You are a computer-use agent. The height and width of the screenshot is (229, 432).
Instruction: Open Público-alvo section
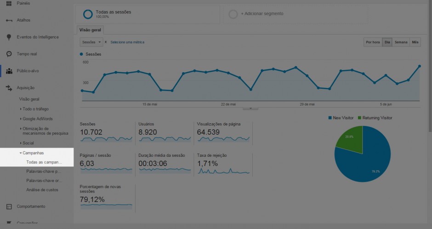tap(28, 71)
